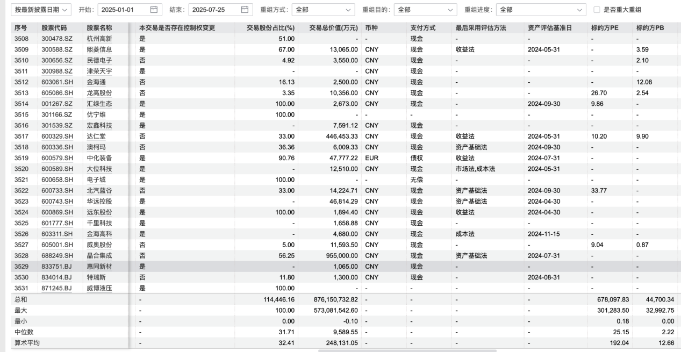Sort by the 交易总价值(万元) column header

pos(332,27)
